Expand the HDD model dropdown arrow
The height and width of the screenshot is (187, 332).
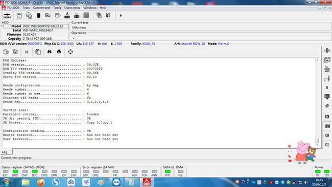pos(2,26)
